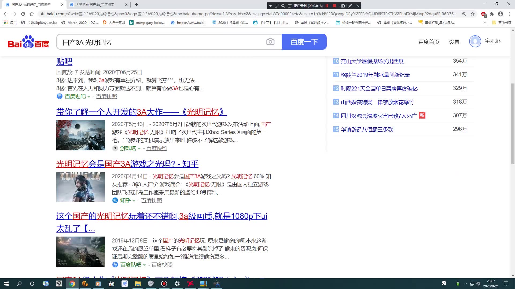Open recorder pencil draw tool
The height and width of the screenshot is (289, 515).
point(350,6)
